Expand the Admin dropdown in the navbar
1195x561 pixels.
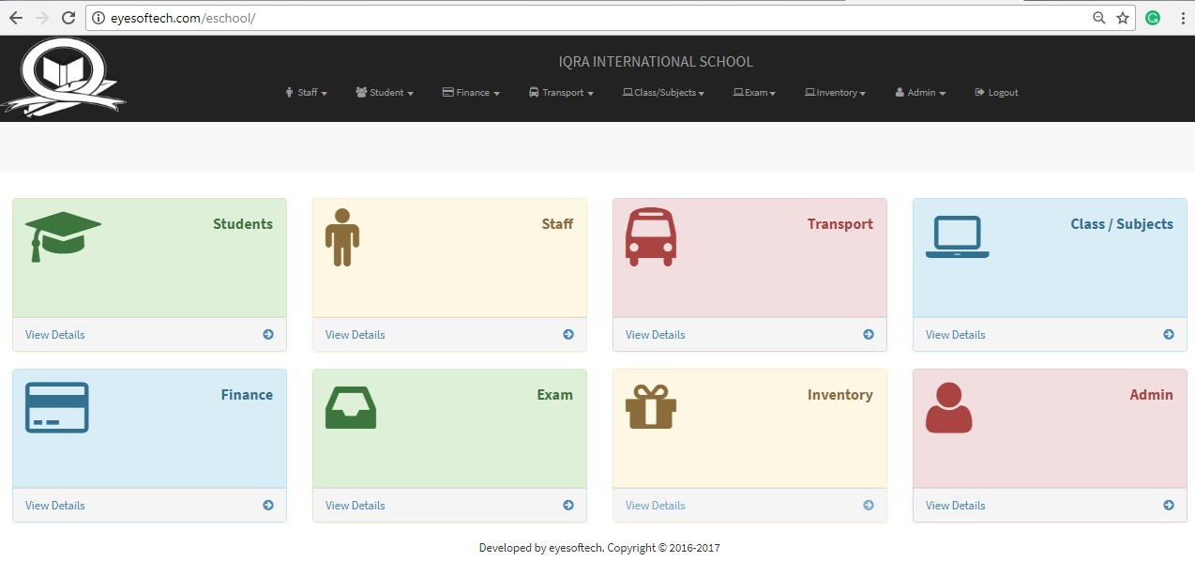(920, 93)
